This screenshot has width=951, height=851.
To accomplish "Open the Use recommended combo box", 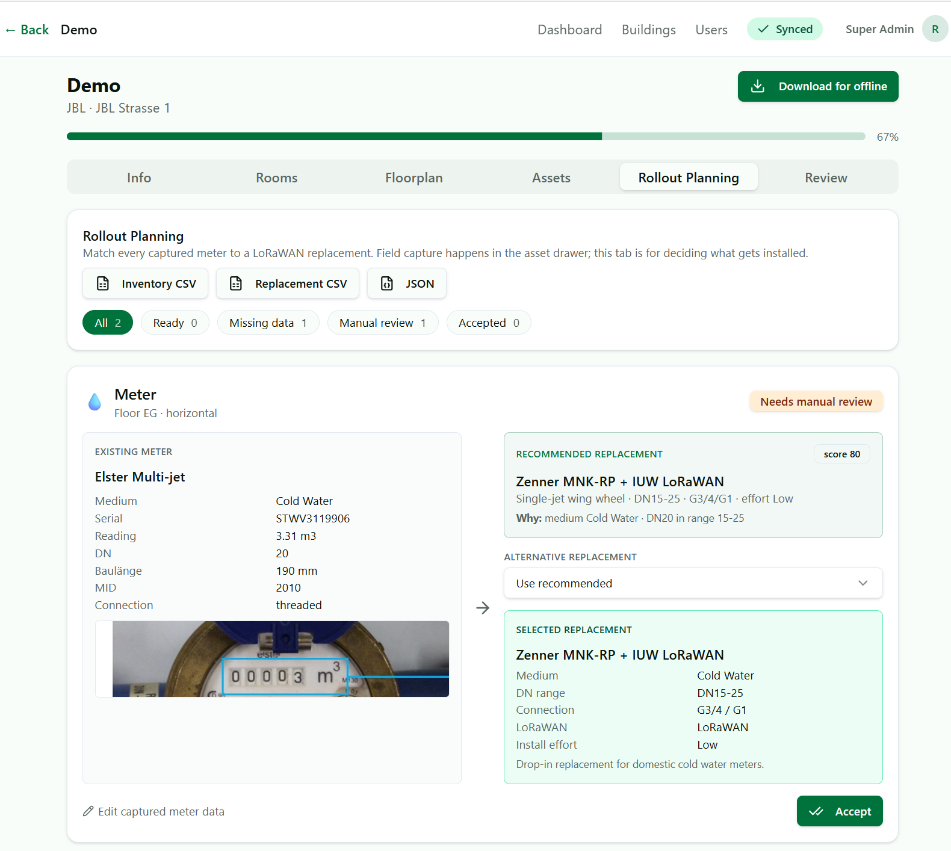I will [693, 583].
